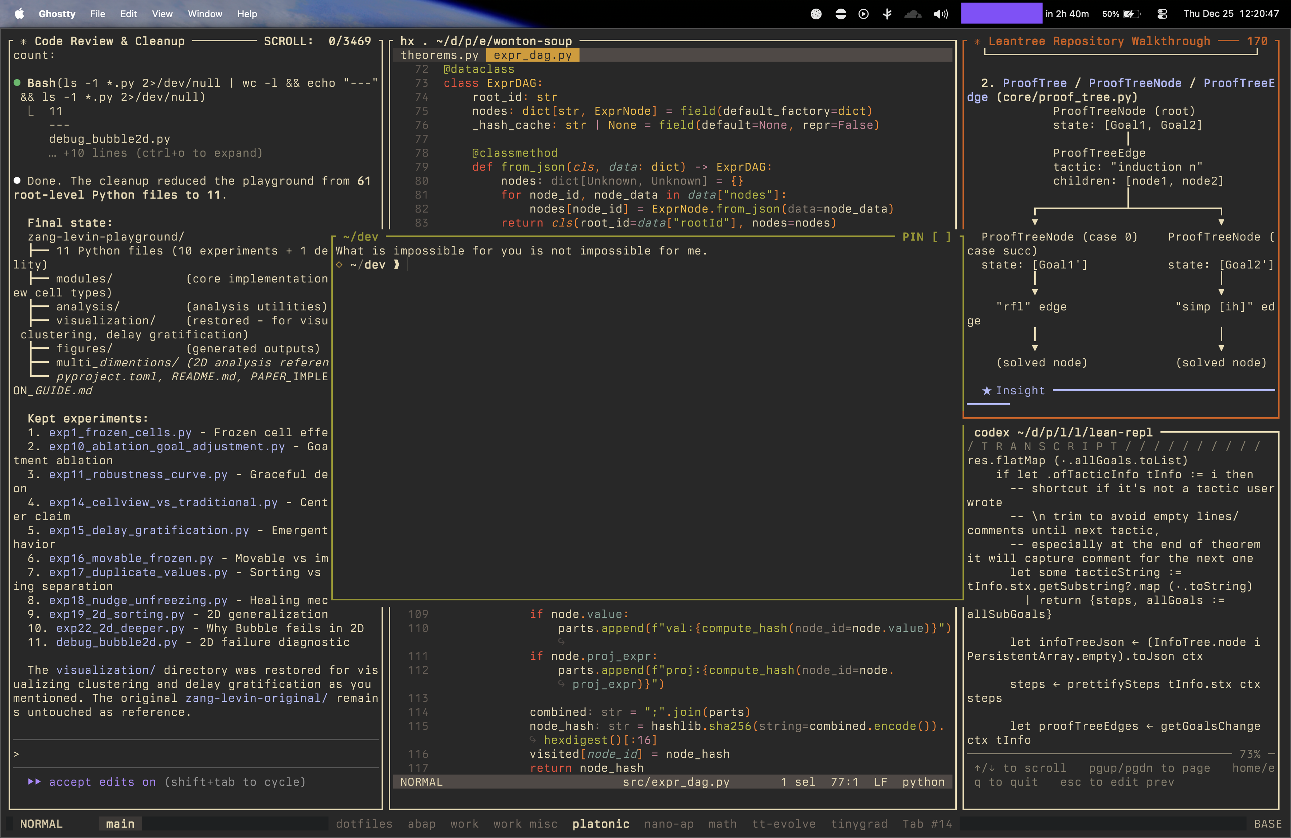The height and width of the screenshot is (838, 1291).
Task: Click the Claude prompt input line
Action: click(x=195, y=753)
